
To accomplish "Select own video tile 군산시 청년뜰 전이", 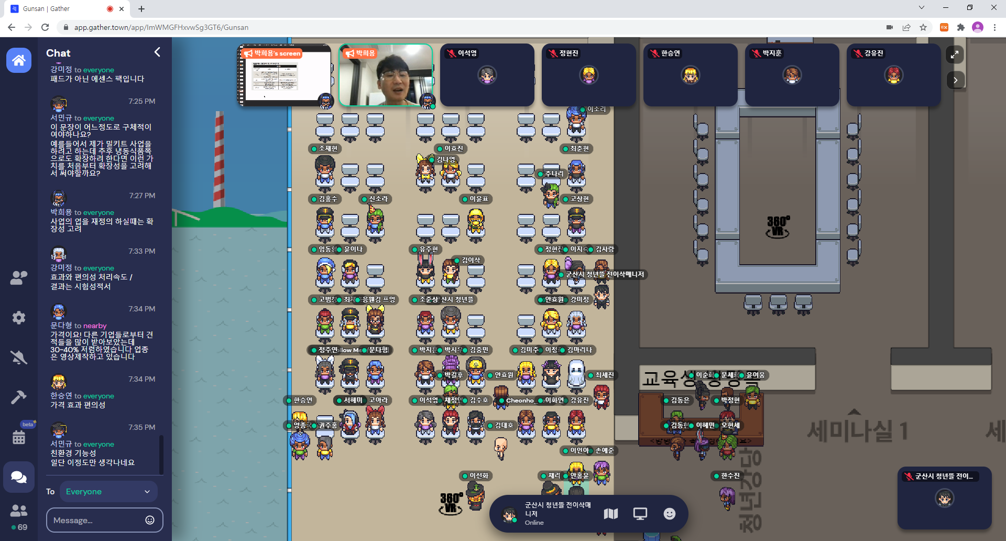I will [945, 498].
